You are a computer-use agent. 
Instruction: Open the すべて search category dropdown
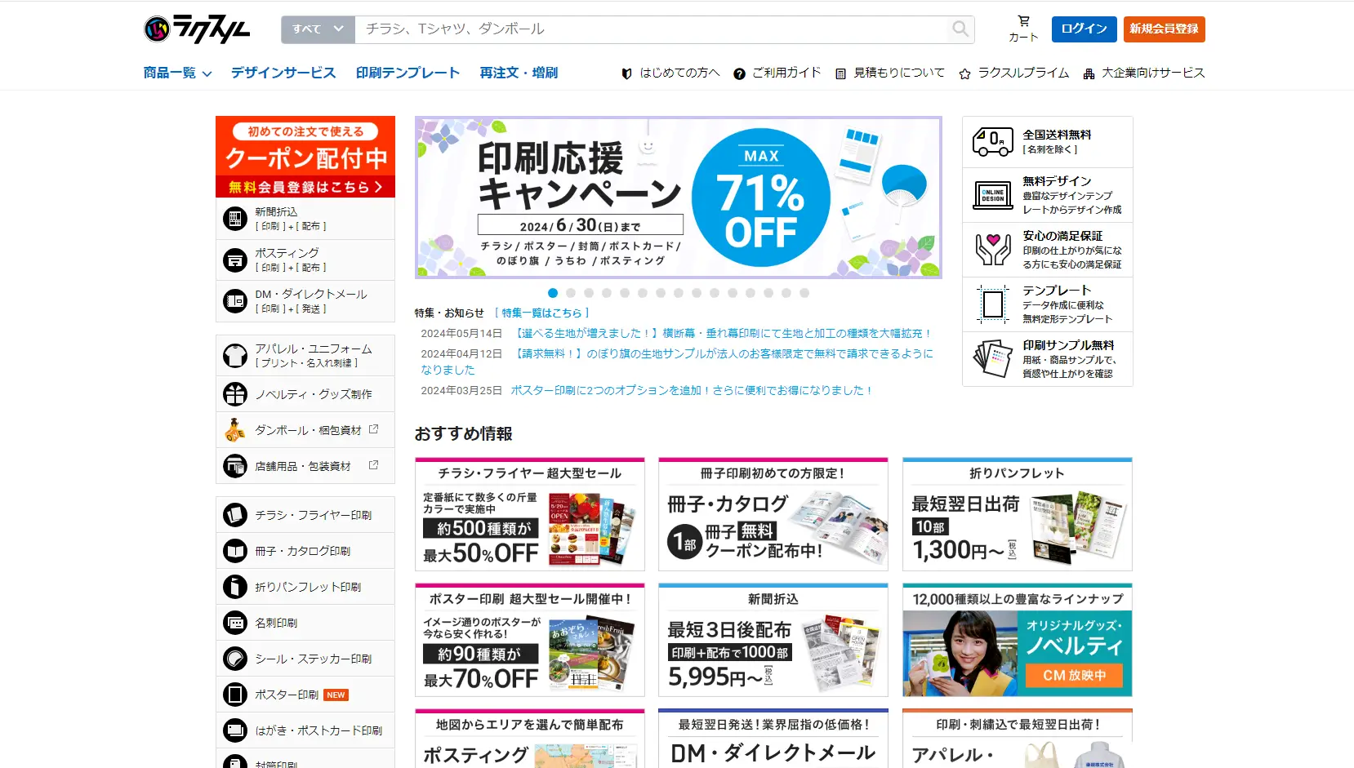coord(318,29)
